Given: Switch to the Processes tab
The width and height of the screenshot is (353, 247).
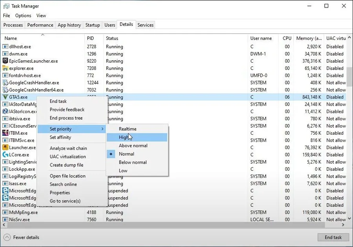Looking at the screenshot, I should (13, 25).
